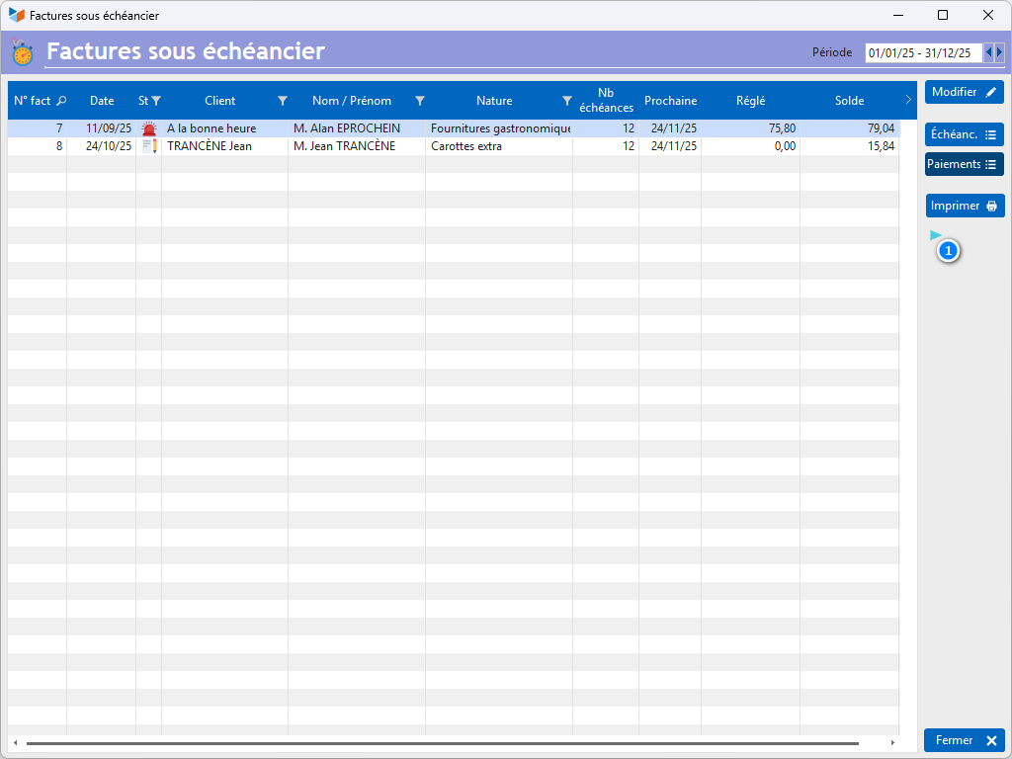
Task: Advance to the next period with right arrow
Action: click(x=1000, y=52)
